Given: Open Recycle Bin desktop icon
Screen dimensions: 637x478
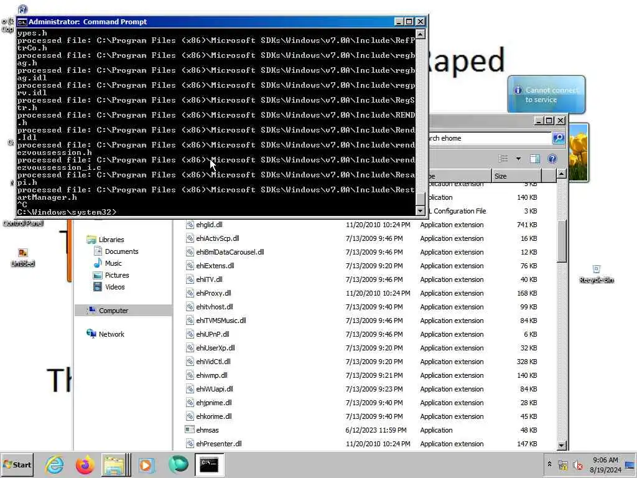Looking at the screenshot, I should coord(596,274).
